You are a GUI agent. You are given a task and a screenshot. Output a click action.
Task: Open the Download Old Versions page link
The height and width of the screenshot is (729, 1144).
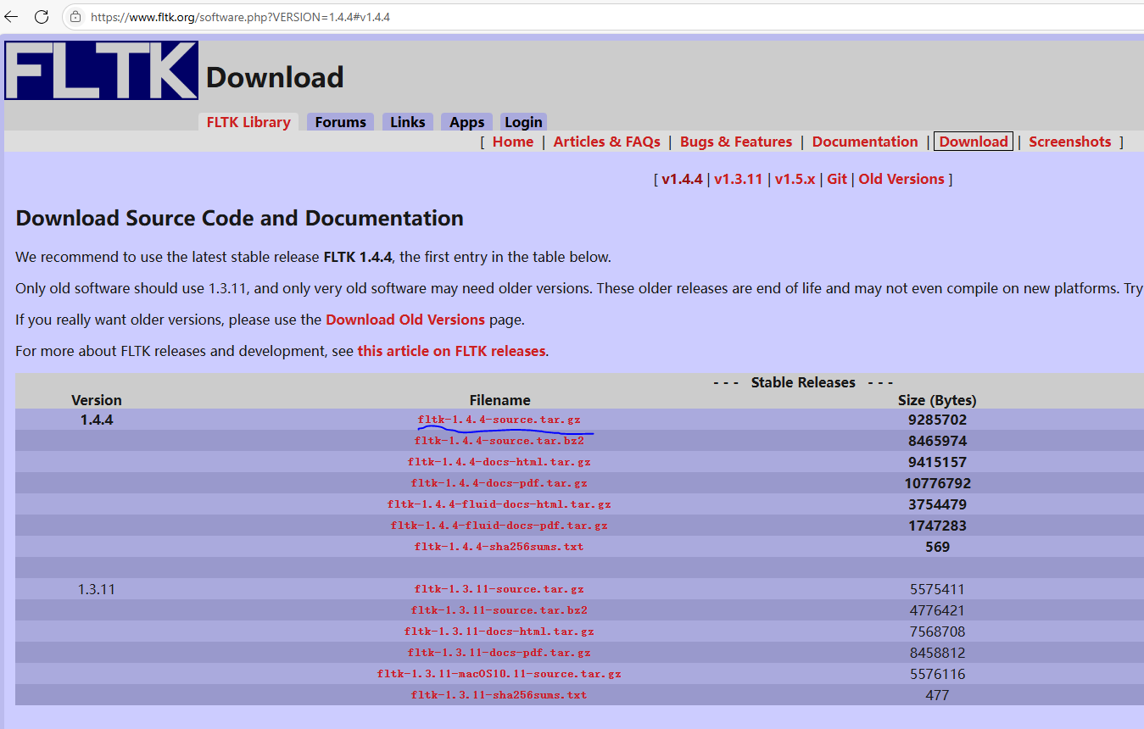click(405, 320)
